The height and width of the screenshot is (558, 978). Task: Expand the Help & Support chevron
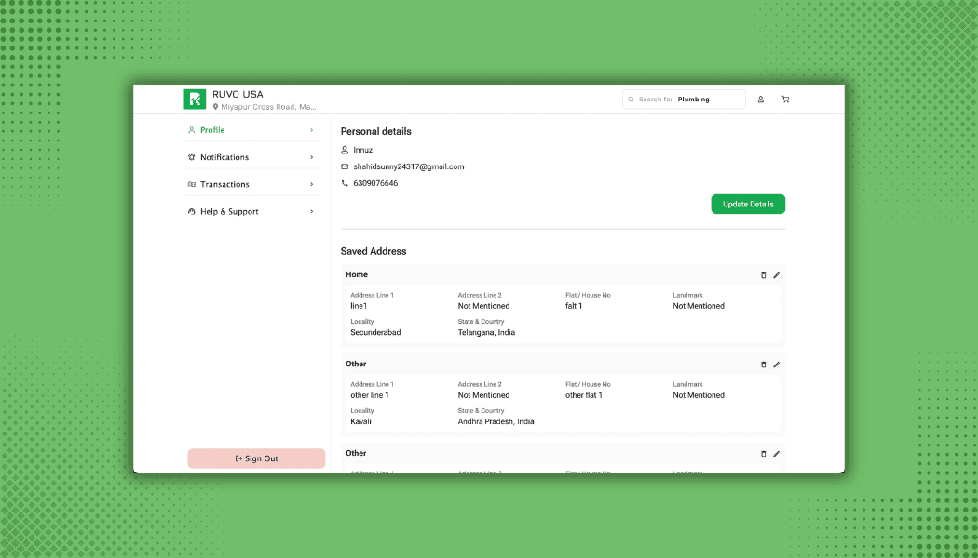[x=311, y=212]
